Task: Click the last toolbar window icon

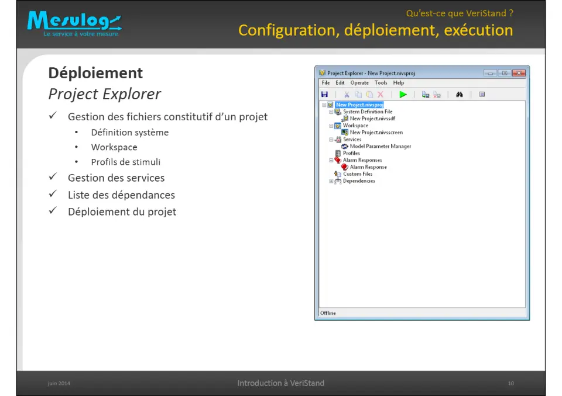Action: point(482,95)
